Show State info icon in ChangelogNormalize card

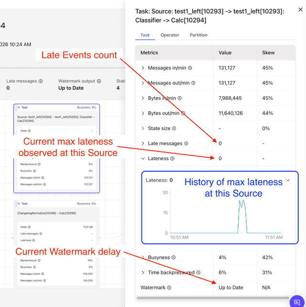coord(29,227)
